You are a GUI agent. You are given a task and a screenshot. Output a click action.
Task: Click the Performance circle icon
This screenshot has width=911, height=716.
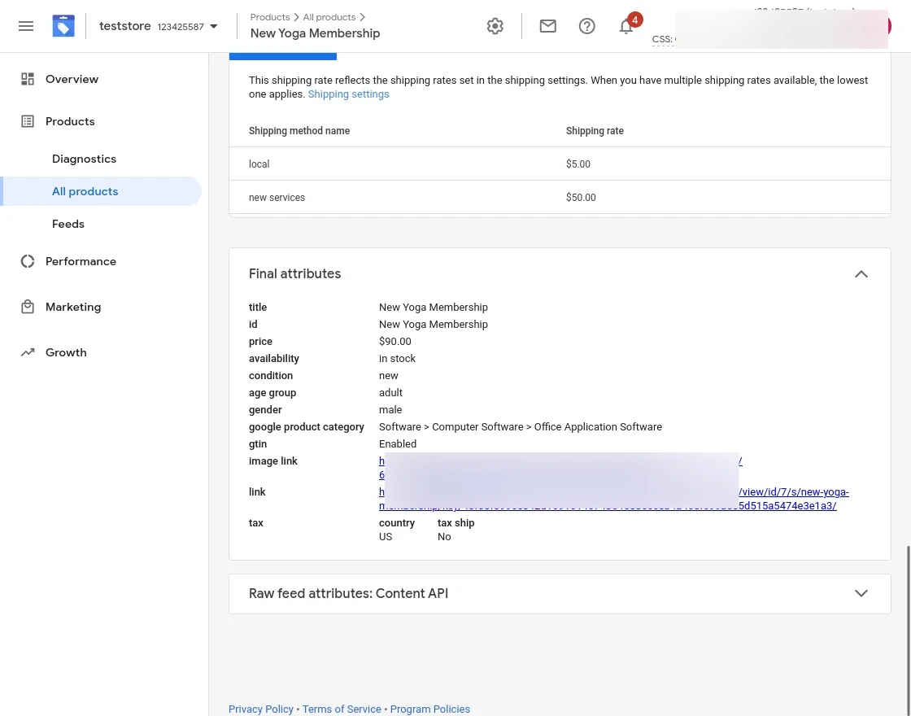click(28, 261)
